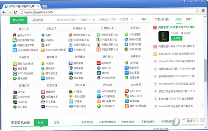Screen dimensions: 208x131
Task: Click the vertical scrollbar thumb
Action: point(205,71)
